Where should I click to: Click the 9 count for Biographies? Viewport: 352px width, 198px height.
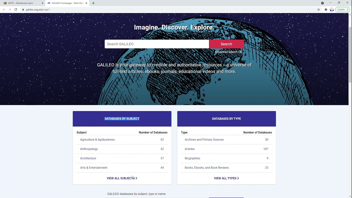click(x=267, y=158)
